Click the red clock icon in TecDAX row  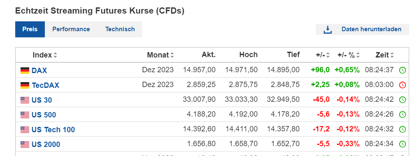[402, 85]
